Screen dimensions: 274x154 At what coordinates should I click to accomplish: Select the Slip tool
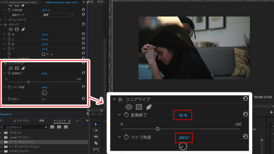pos(96,149)
